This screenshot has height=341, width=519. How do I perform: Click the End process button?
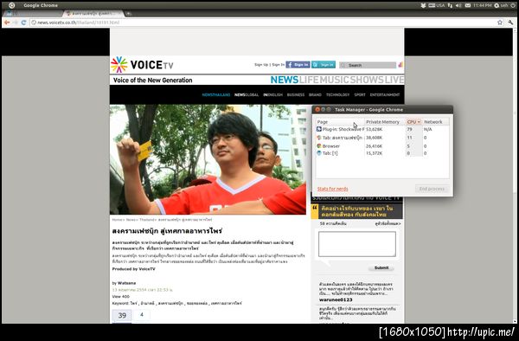(432, 189)
